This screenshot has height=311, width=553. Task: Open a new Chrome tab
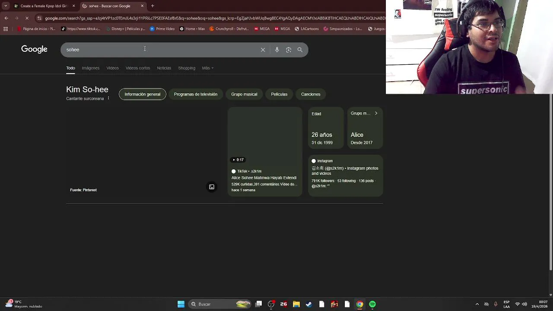click(153, 6)
